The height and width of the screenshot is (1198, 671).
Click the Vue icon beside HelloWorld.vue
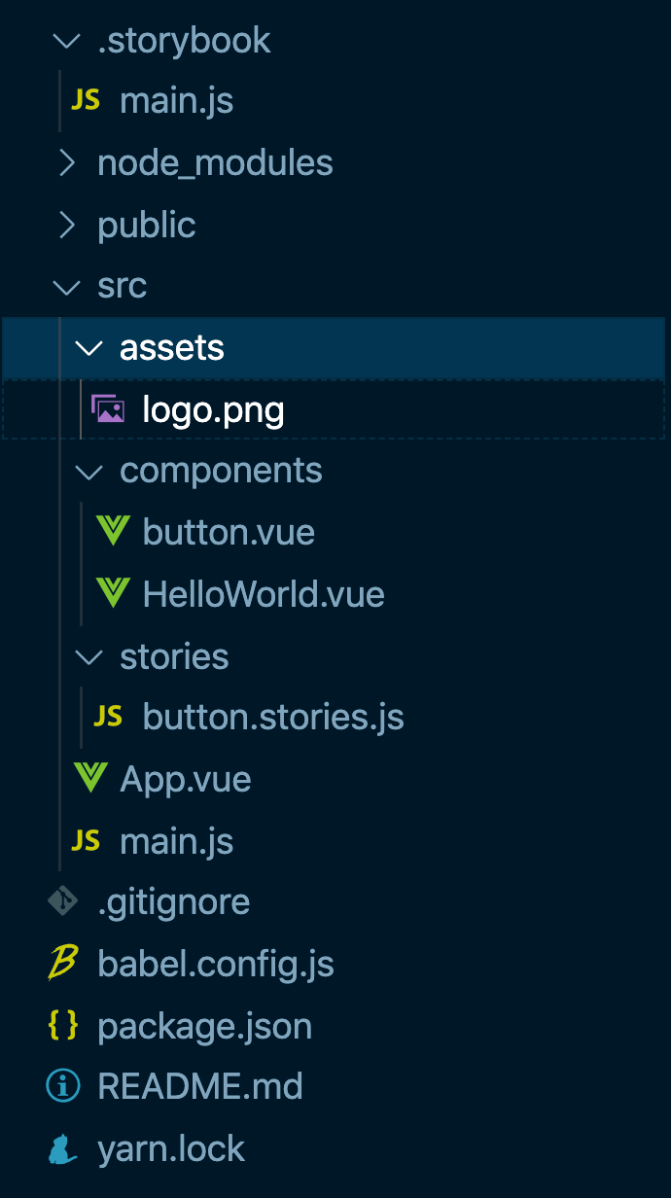pyautogui.click(x=113, y=593)
